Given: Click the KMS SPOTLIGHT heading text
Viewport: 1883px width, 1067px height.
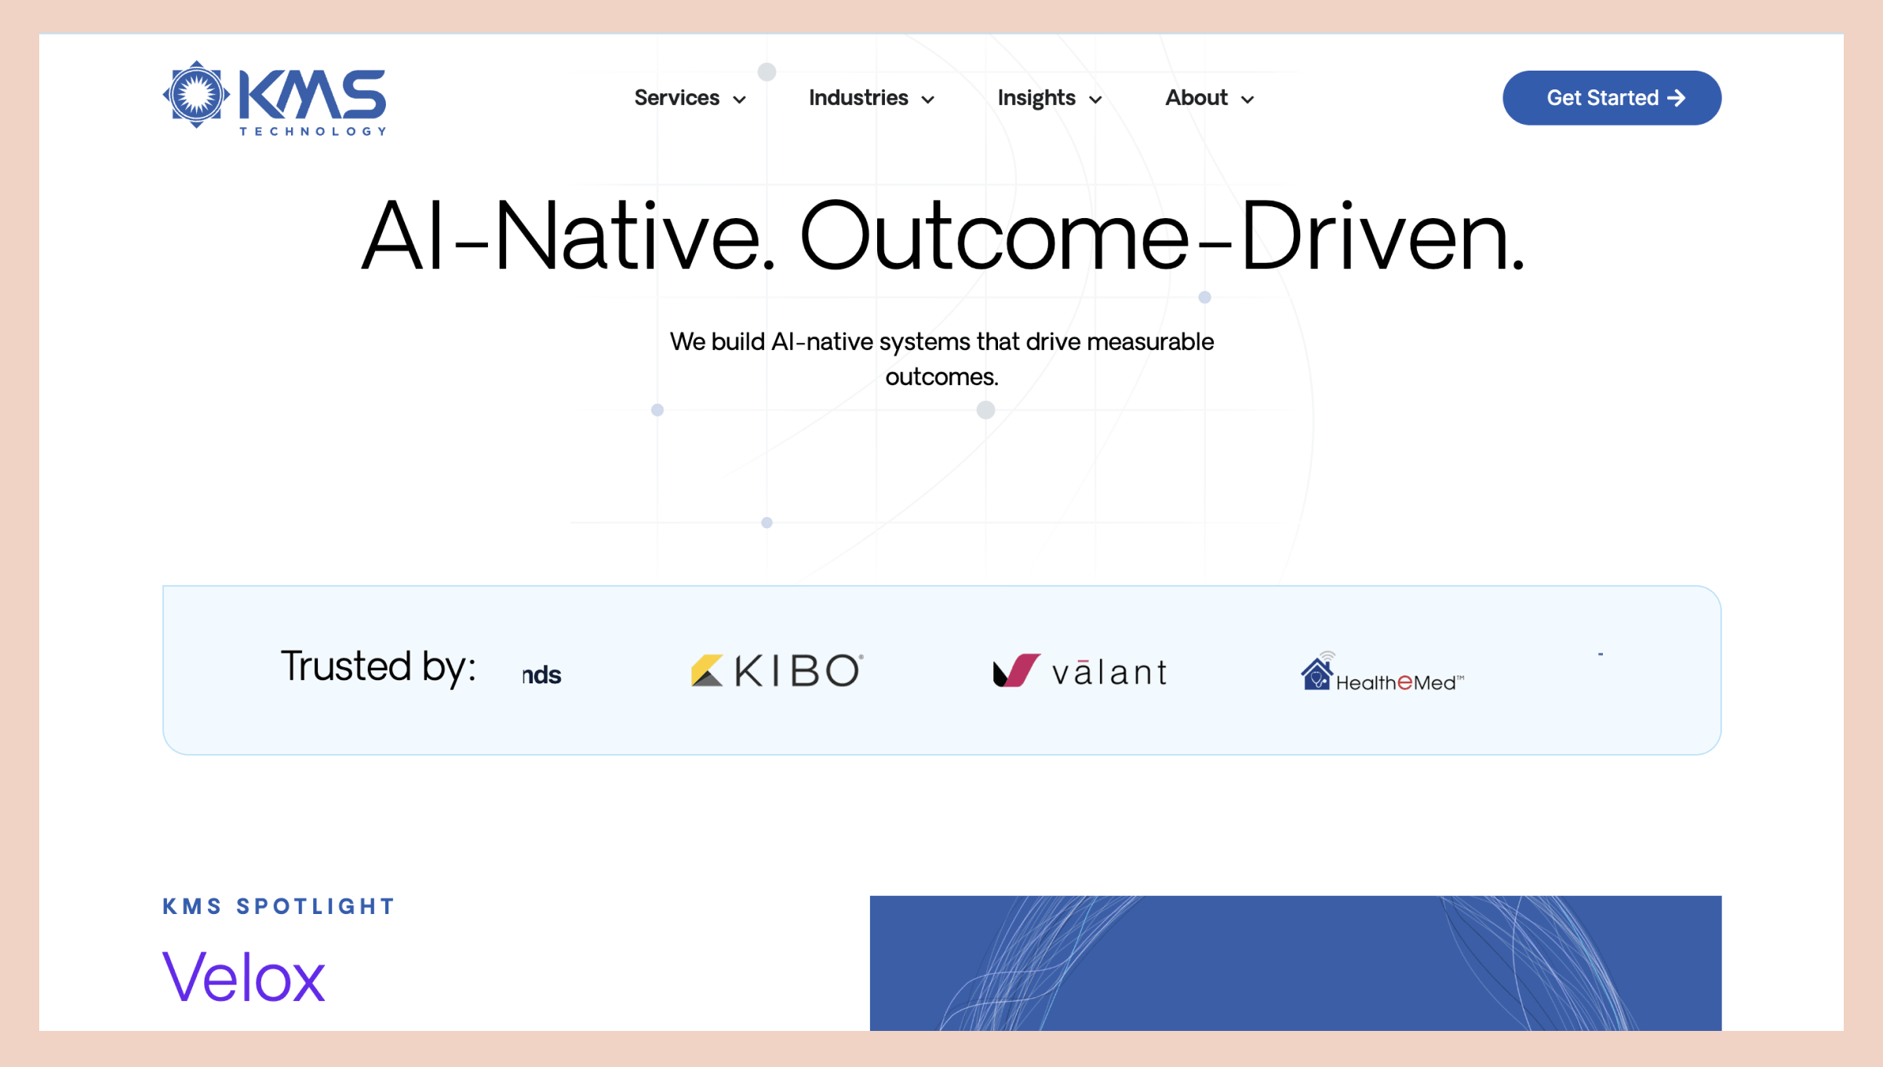Looking at the screenshot, I should pos(278,906).
